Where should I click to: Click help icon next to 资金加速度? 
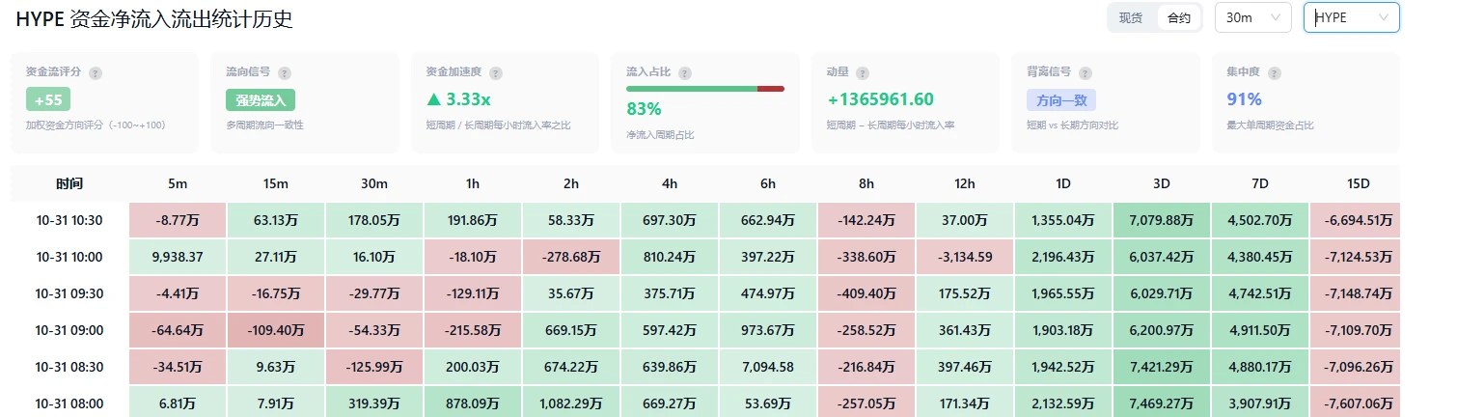pos(496,73)
